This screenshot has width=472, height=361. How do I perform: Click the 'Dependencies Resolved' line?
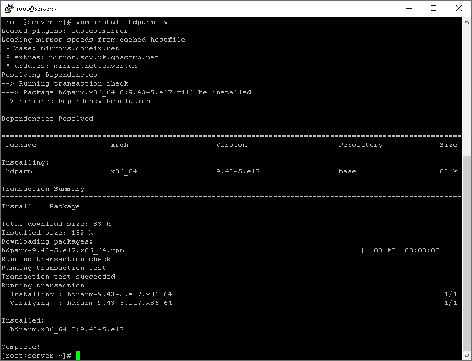coord(47,119)
